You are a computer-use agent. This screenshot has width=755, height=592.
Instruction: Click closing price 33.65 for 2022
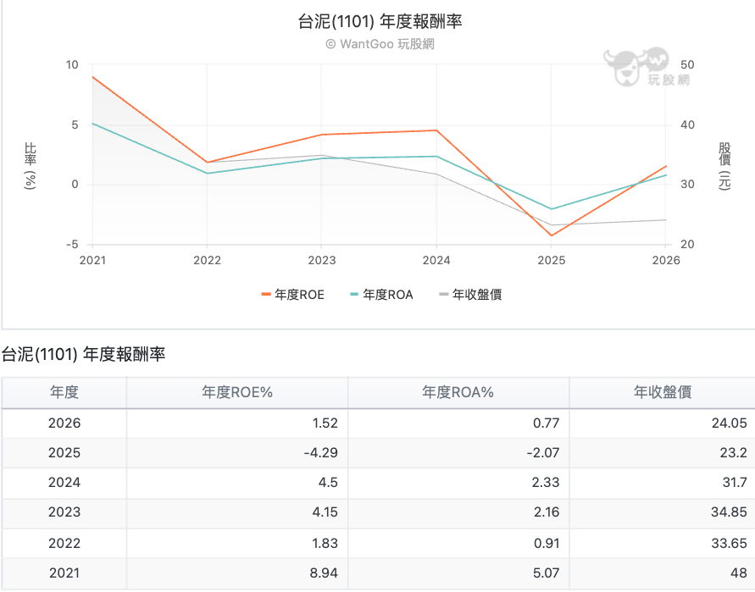pyautogui.click(x=729, y=544)
